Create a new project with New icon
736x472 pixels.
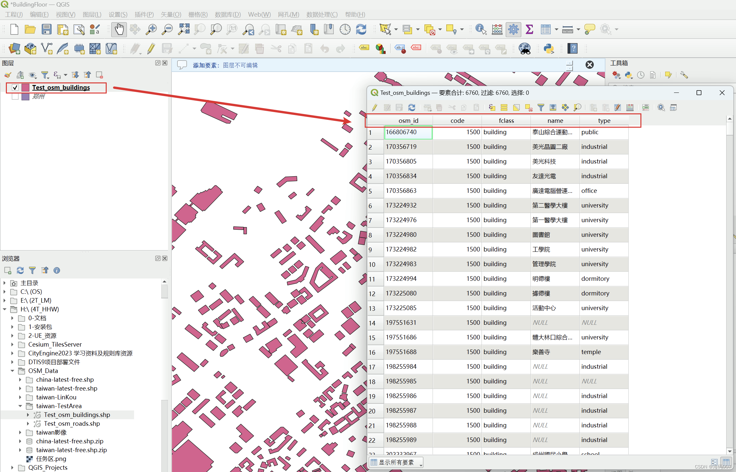point(14,30)
